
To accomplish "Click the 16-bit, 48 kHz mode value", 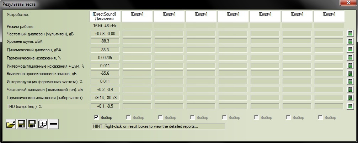I will pos(105,26).
